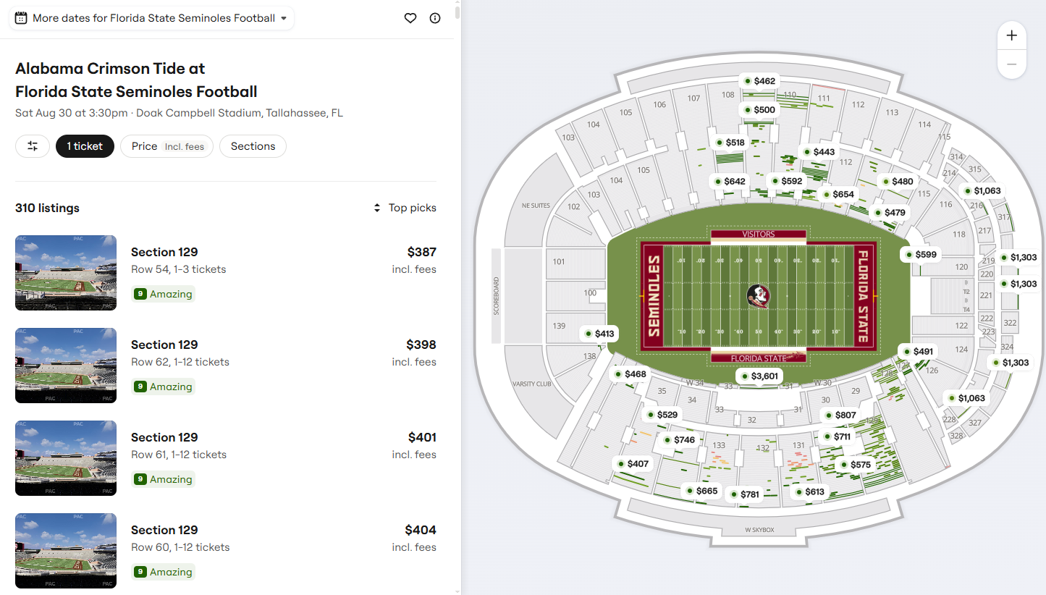The image size is (1046, 595).
Task: Open Section 129 Row 62 listing for $398
Action: (226, 366)
